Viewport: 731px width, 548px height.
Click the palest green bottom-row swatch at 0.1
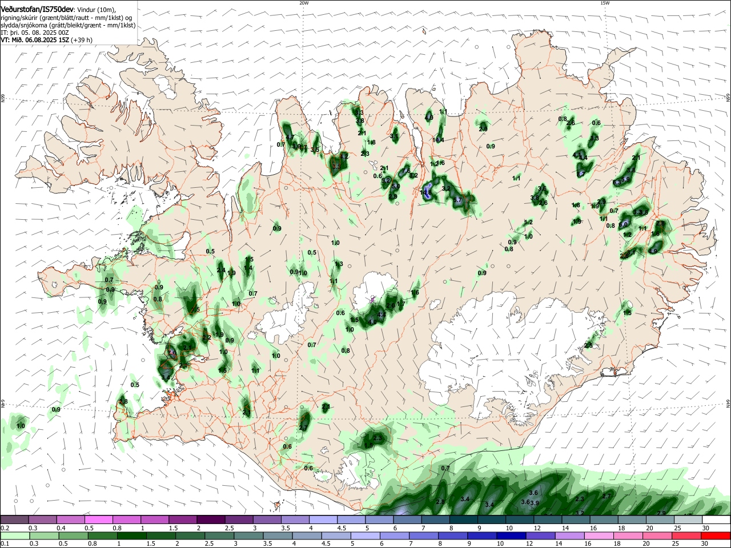point(15,535)
